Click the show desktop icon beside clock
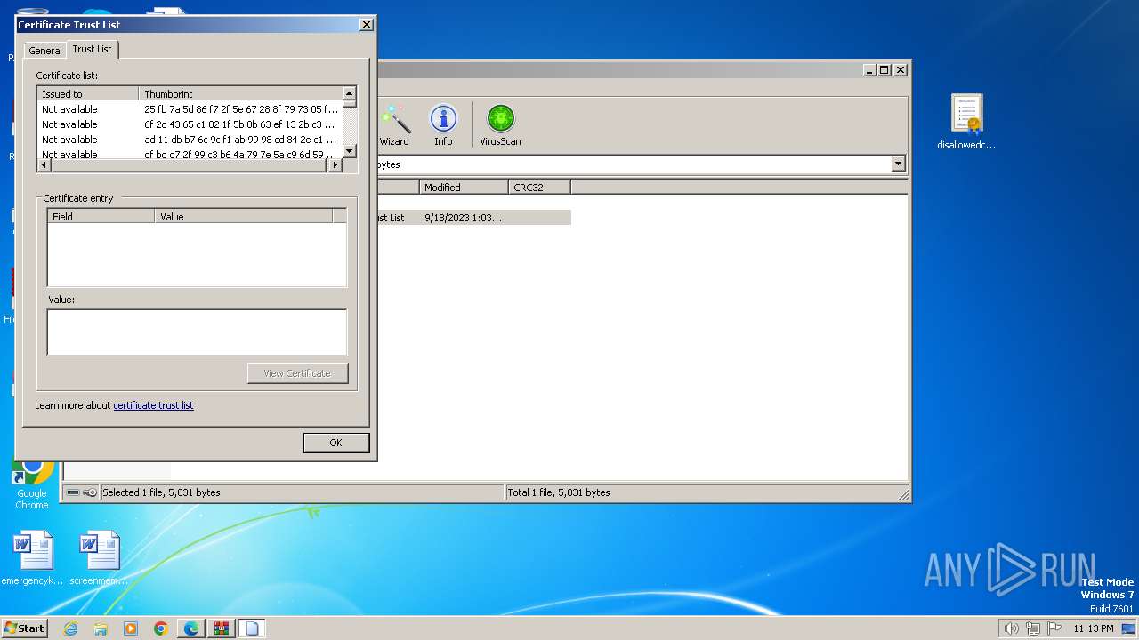This screenshot has width=1139, height=640. pyautogui.click(x=1128, y=628)
